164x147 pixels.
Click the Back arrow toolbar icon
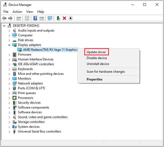point(4,18)
